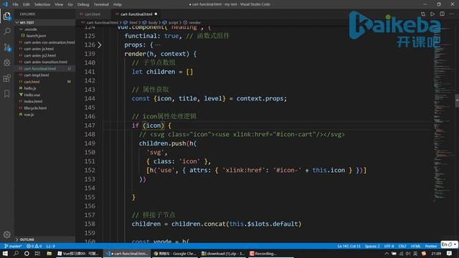Open the Debug view with bug icon

6,62
